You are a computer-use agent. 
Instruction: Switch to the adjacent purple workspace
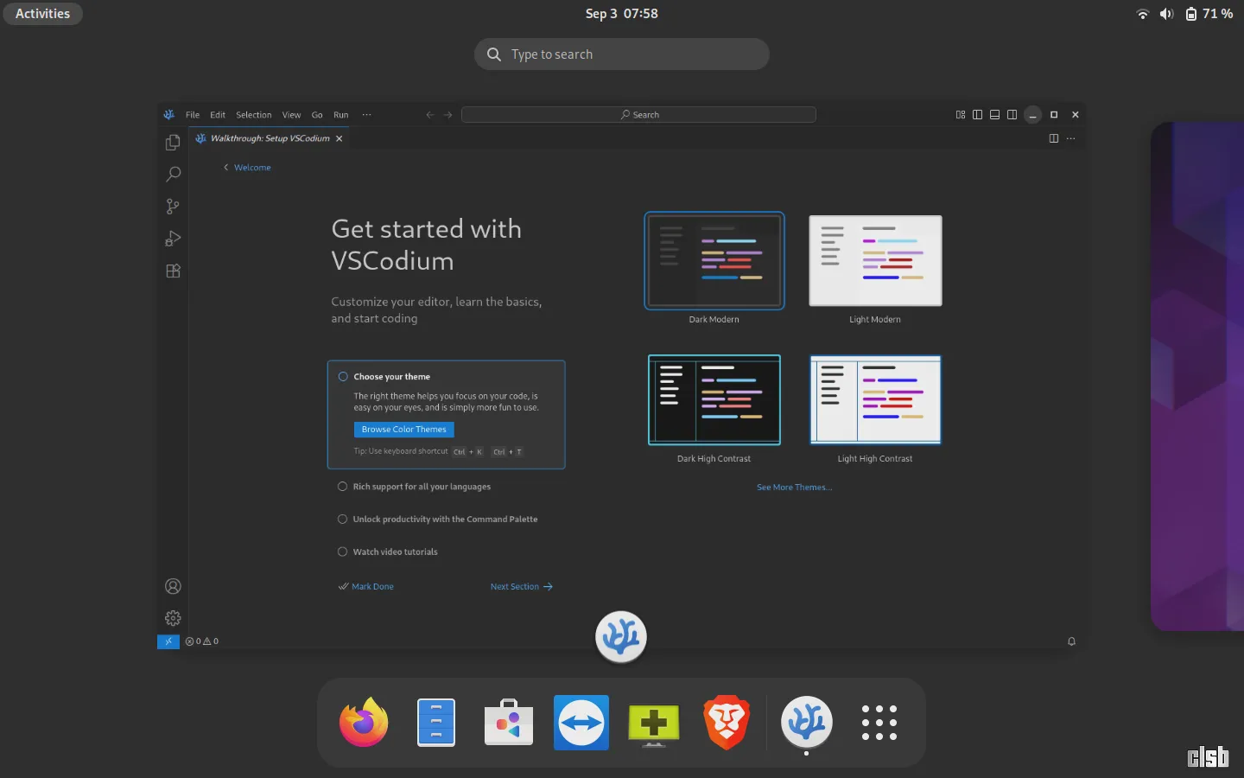click(x=1197, y=376)
